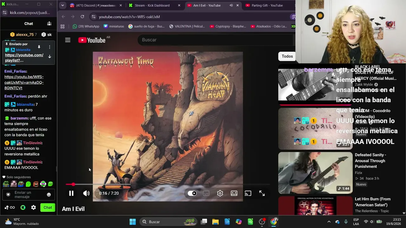Mute the YouTube player volume
406x228 pixels.
[x=86, y=193]
